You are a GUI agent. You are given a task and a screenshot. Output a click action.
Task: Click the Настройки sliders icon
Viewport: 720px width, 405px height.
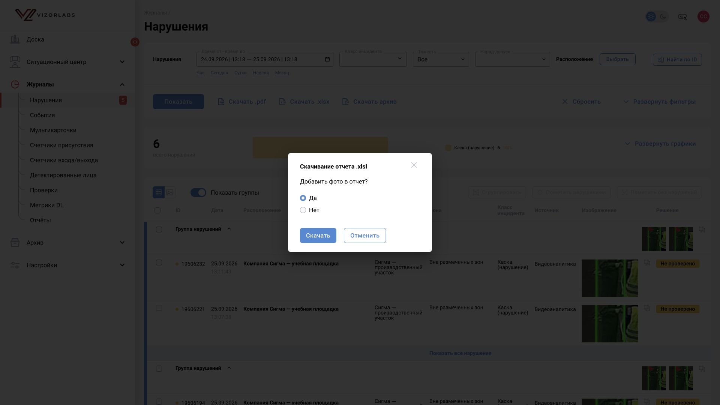pos(15,265)
